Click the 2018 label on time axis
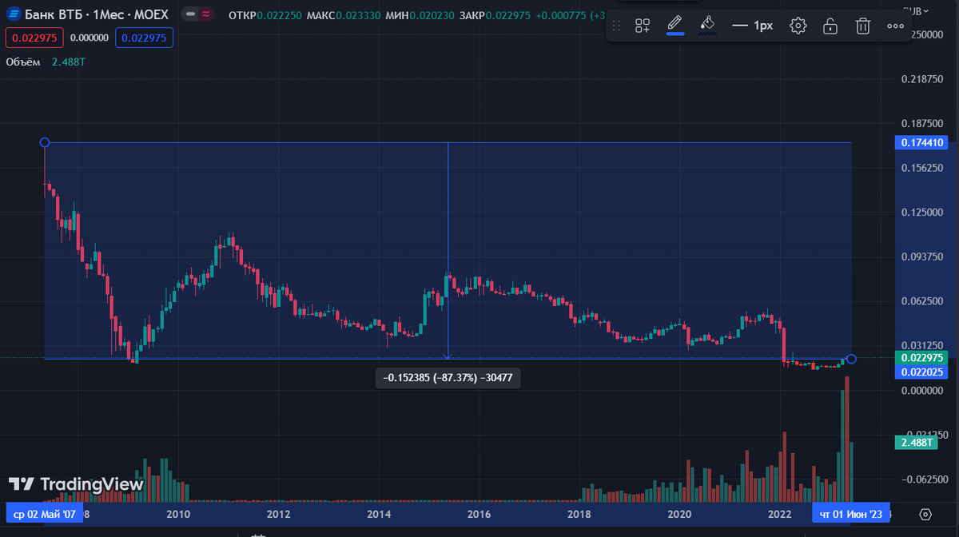This screenshot has width=959, height=537. click(x=579, y=514)
